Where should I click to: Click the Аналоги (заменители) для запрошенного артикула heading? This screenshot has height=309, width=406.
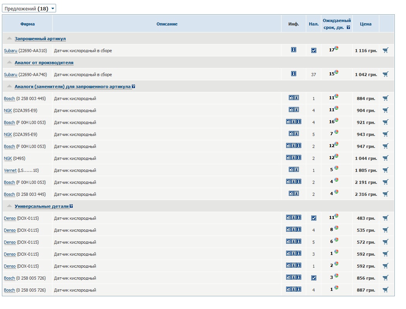72,87
